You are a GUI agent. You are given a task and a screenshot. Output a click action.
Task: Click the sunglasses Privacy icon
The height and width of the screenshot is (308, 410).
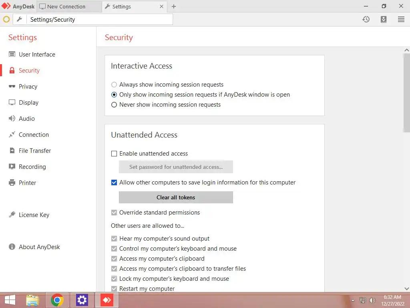click(12, 87)
